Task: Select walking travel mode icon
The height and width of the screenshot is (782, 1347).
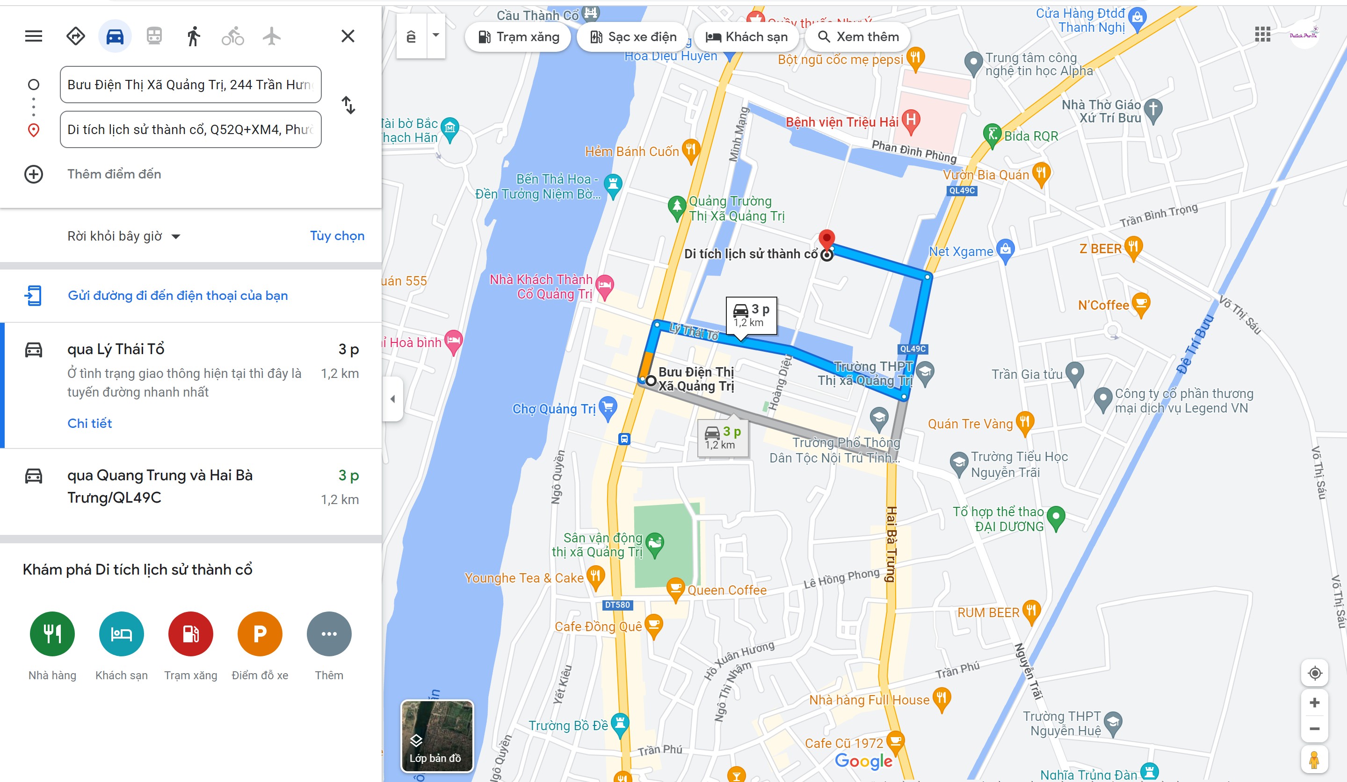Action: point(194,36)
